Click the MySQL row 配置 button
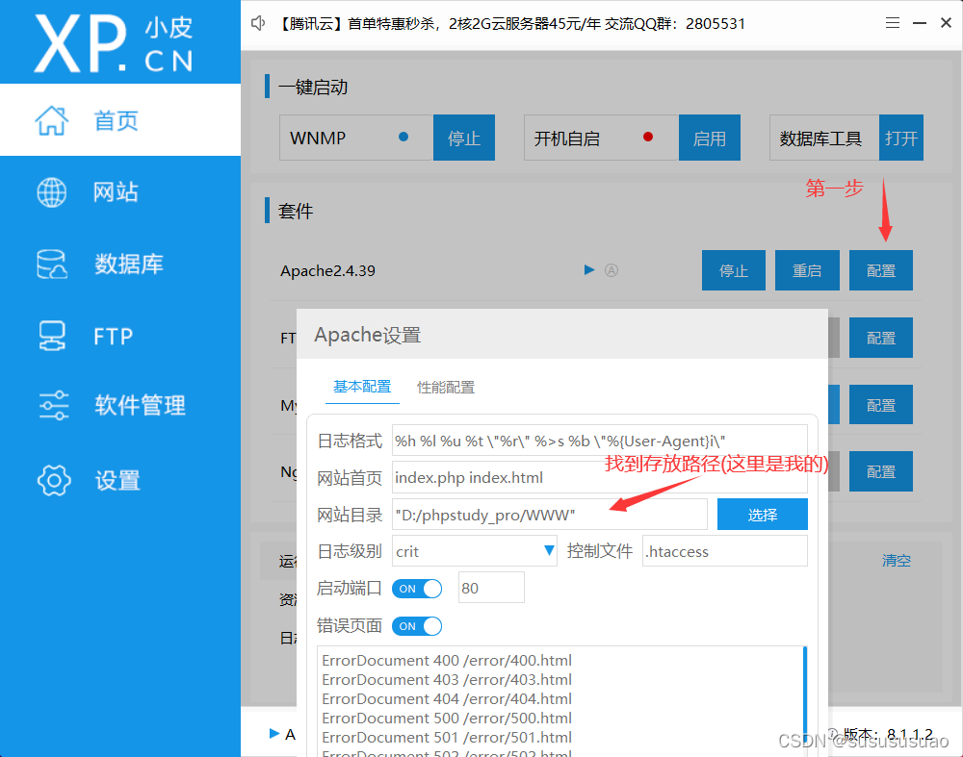963x757 pixels. click(x=881, y=404)
